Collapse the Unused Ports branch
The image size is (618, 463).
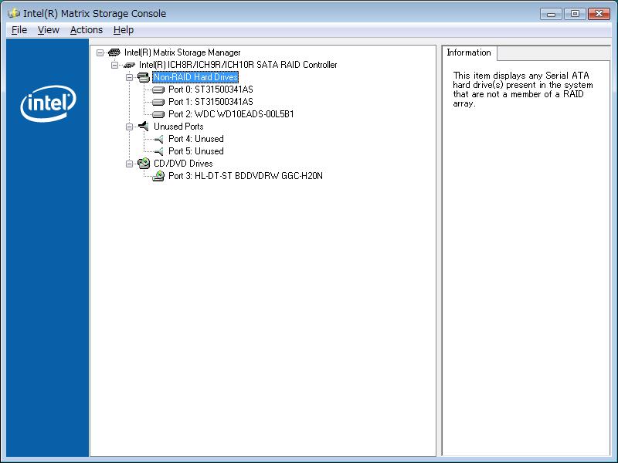[129, 127]
